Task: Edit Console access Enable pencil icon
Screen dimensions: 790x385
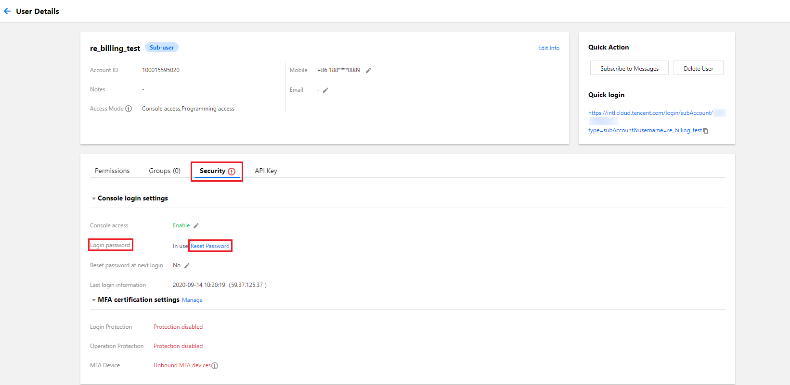Action: [x=196, y=225]
